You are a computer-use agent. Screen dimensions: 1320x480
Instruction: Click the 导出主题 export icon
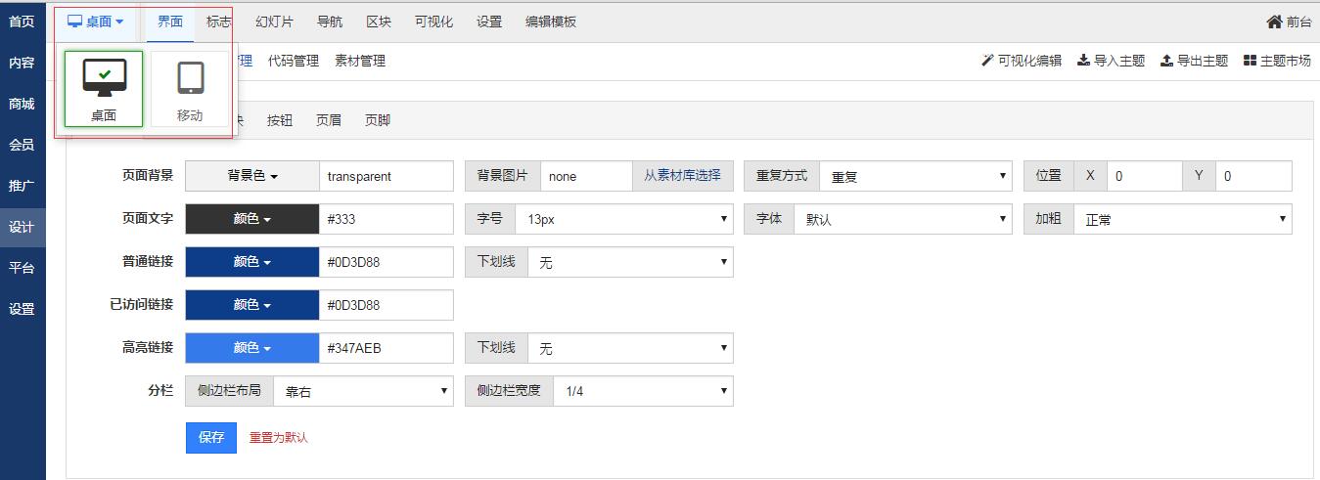tap(1166, 61)
